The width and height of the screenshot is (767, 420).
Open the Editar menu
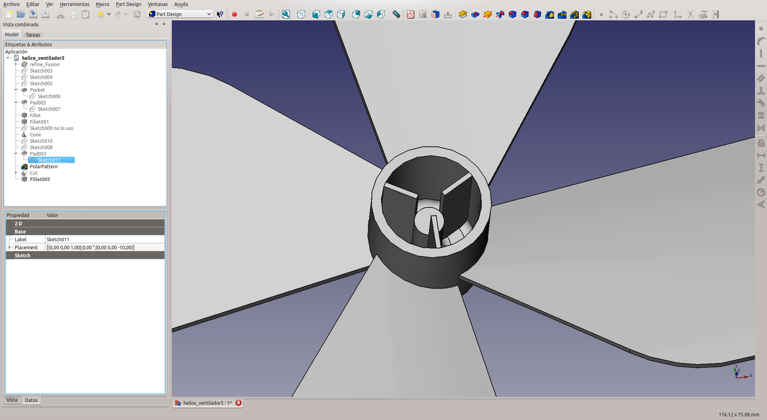pyautogui.click(x=33, y=4)
